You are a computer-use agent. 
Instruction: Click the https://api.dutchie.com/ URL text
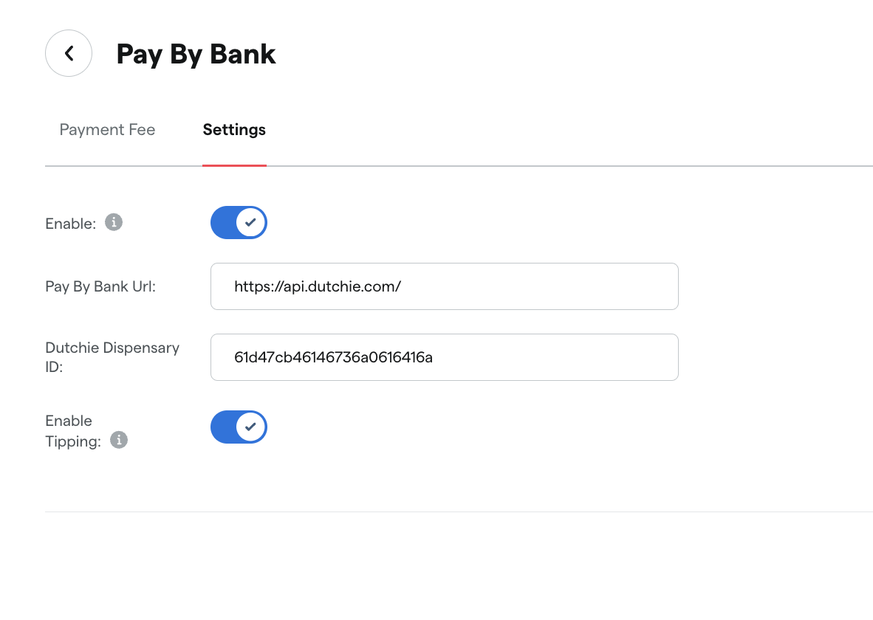coord(318,286)
